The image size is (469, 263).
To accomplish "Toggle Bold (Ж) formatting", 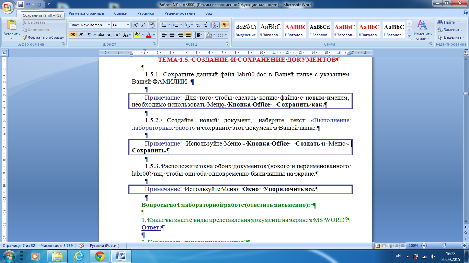I will coord(73,35).
